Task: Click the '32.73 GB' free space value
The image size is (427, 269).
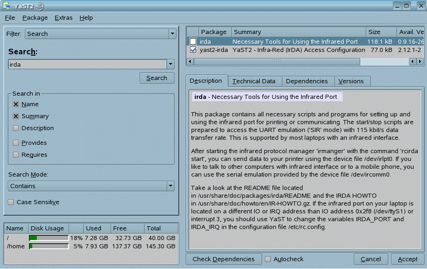Action: pos(129,238)
